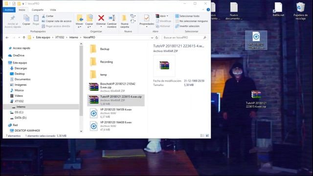
Task: Open the quick access toolbar customize arrow
Action: [23, 3]
